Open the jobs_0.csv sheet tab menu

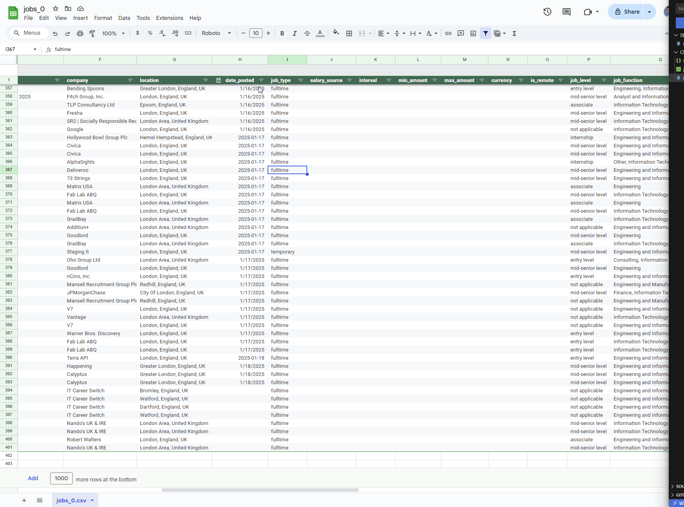tap(92, 500)
